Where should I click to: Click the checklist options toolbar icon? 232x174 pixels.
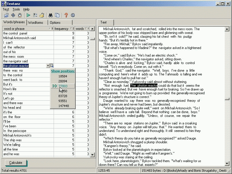pos(35,15)
